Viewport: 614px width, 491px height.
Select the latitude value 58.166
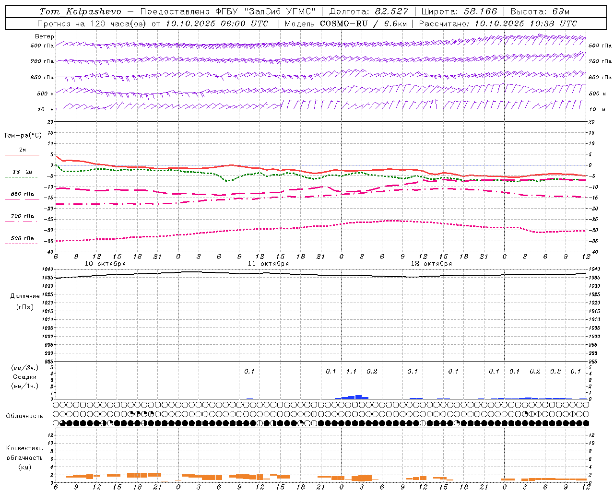click(x=481, y=12)
